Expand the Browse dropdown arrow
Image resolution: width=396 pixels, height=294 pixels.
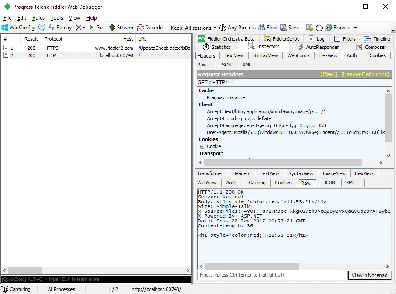click(x=356, y=28)
